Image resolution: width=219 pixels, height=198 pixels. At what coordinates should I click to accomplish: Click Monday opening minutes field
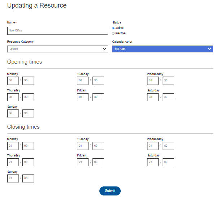(28, 81)
